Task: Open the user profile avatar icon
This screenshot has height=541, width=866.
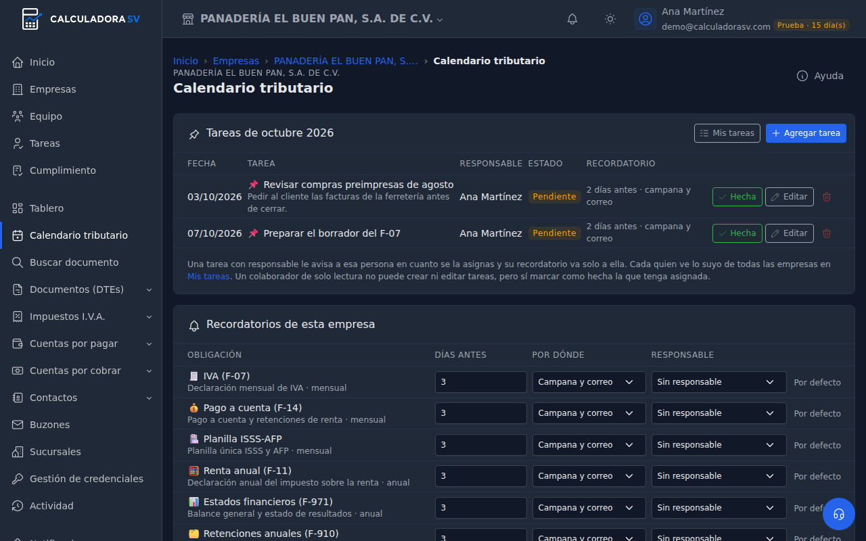Action: 645,19
